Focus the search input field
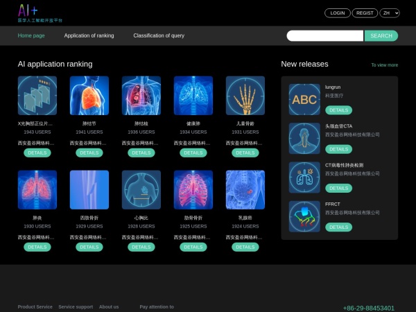Image resolution: width=416 pixels, height=312 pixels. [324, 36]
